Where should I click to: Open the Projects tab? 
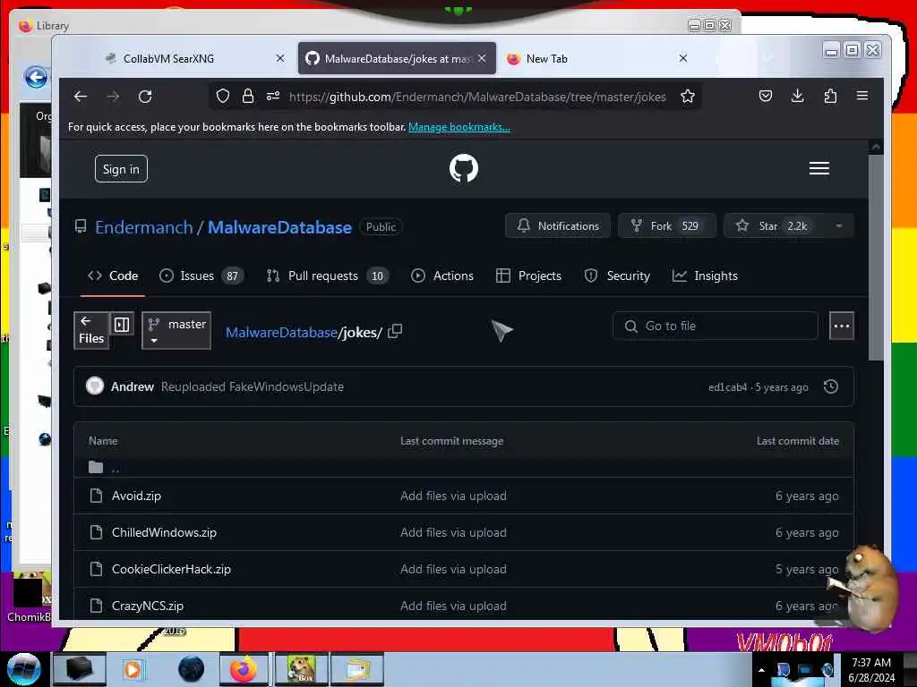tap(528, 276)
